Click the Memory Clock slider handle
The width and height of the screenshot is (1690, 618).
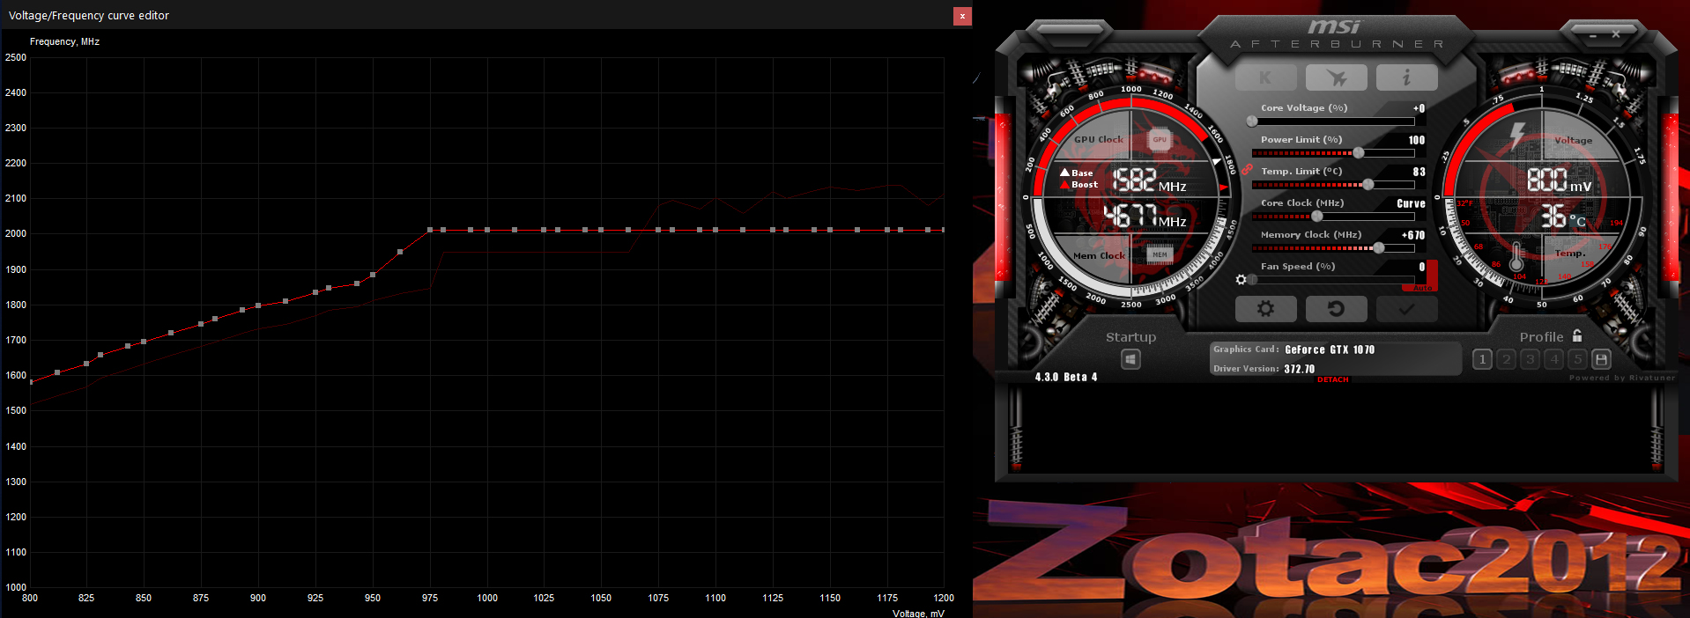point(1378,248)
